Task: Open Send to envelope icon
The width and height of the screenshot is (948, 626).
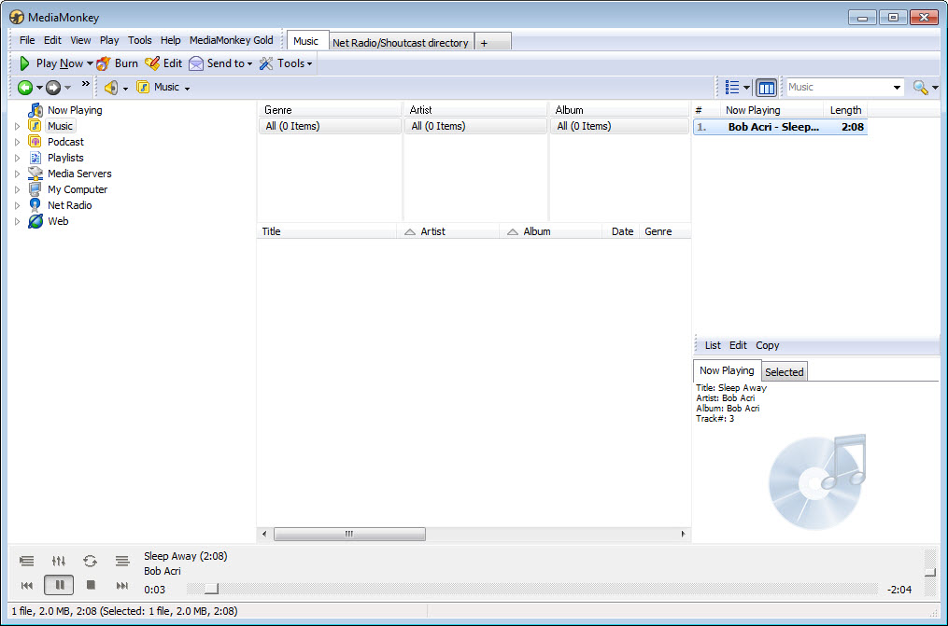Action: [x=196, y=63]
